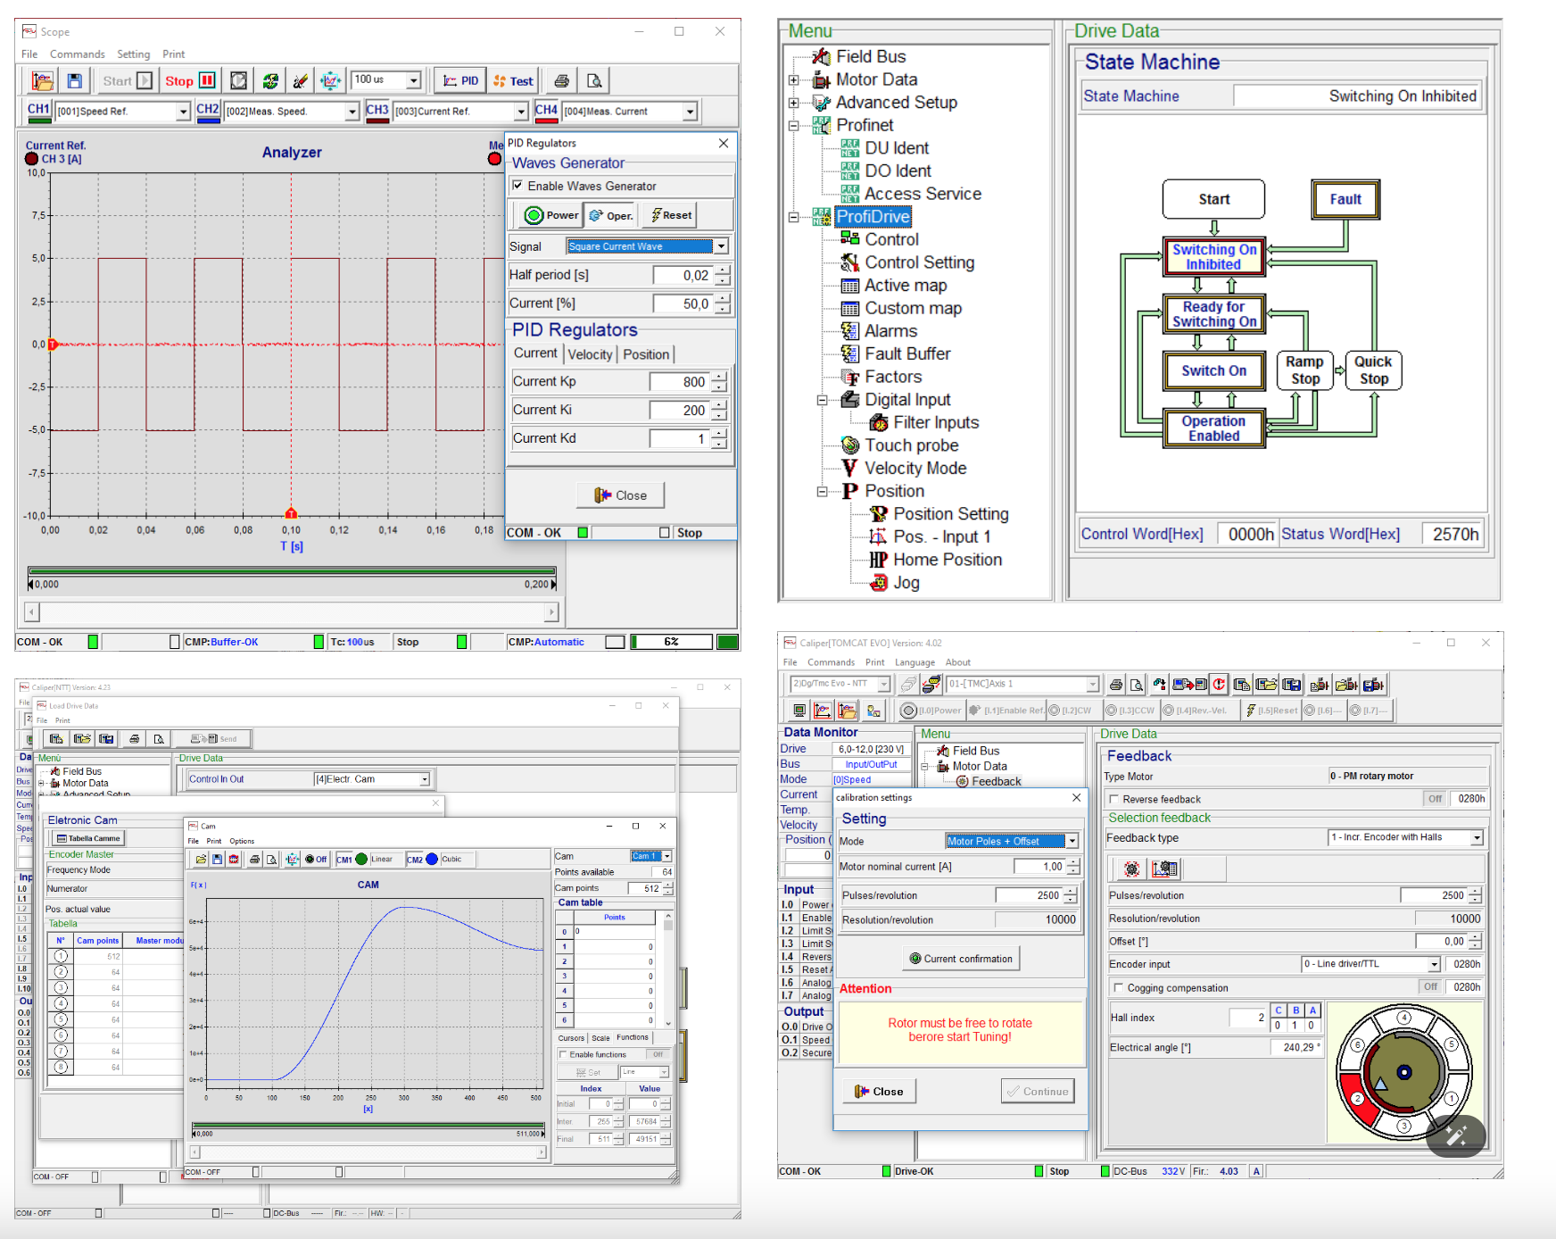The height and width of the screenshot is (1239, 1556).
Task: Click the Oper. button in Waves Generator
Action: 611,215
